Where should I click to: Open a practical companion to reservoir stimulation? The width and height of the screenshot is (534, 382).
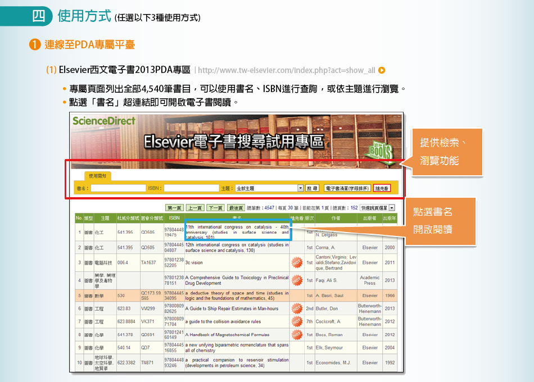[x=237, y=362]
